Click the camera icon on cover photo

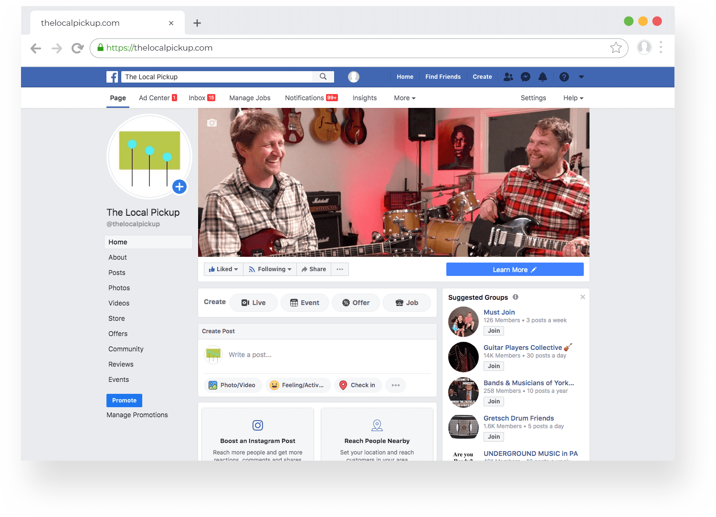tap(212, 123)
